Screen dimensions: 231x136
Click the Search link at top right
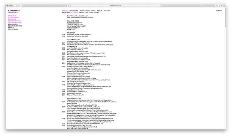[219, 11]
